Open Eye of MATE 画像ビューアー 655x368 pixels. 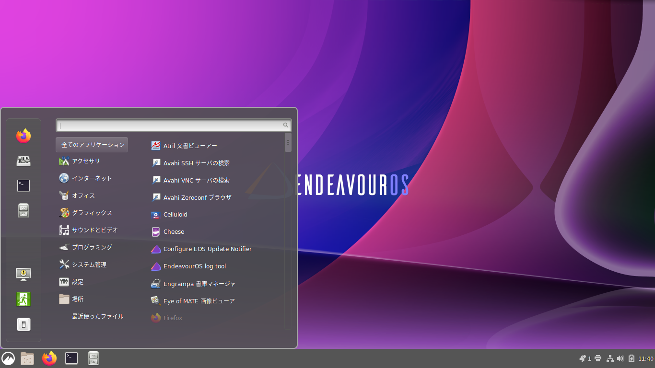pos(193,301)
